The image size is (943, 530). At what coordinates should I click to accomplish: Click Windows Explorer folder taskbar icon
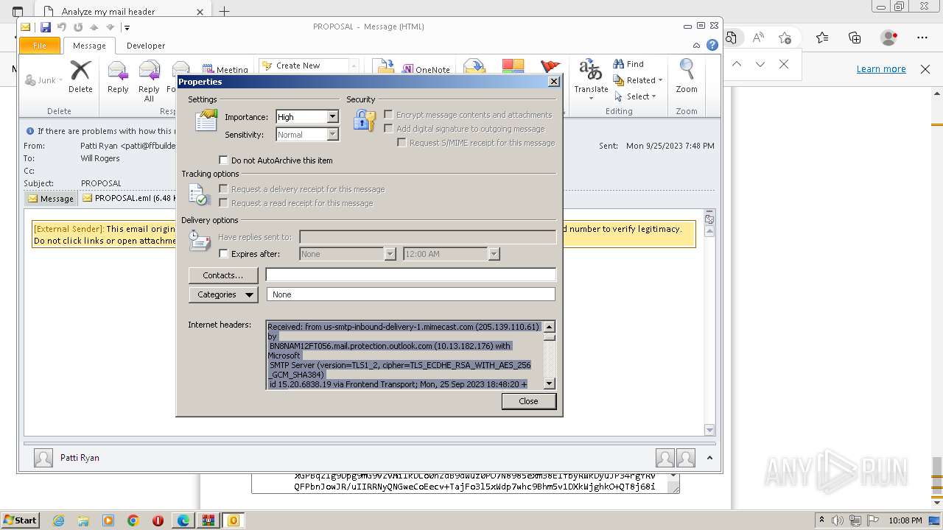[x=83, y=520]
